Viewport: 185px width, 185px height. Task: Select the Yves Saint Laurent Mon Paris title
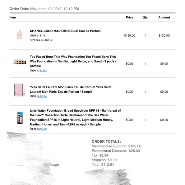point(71,89)
